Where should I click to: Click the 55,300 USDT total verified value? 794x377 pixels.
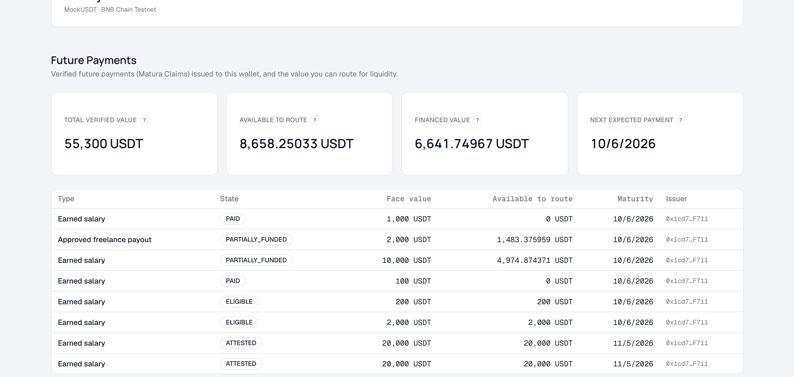point(103,144)
